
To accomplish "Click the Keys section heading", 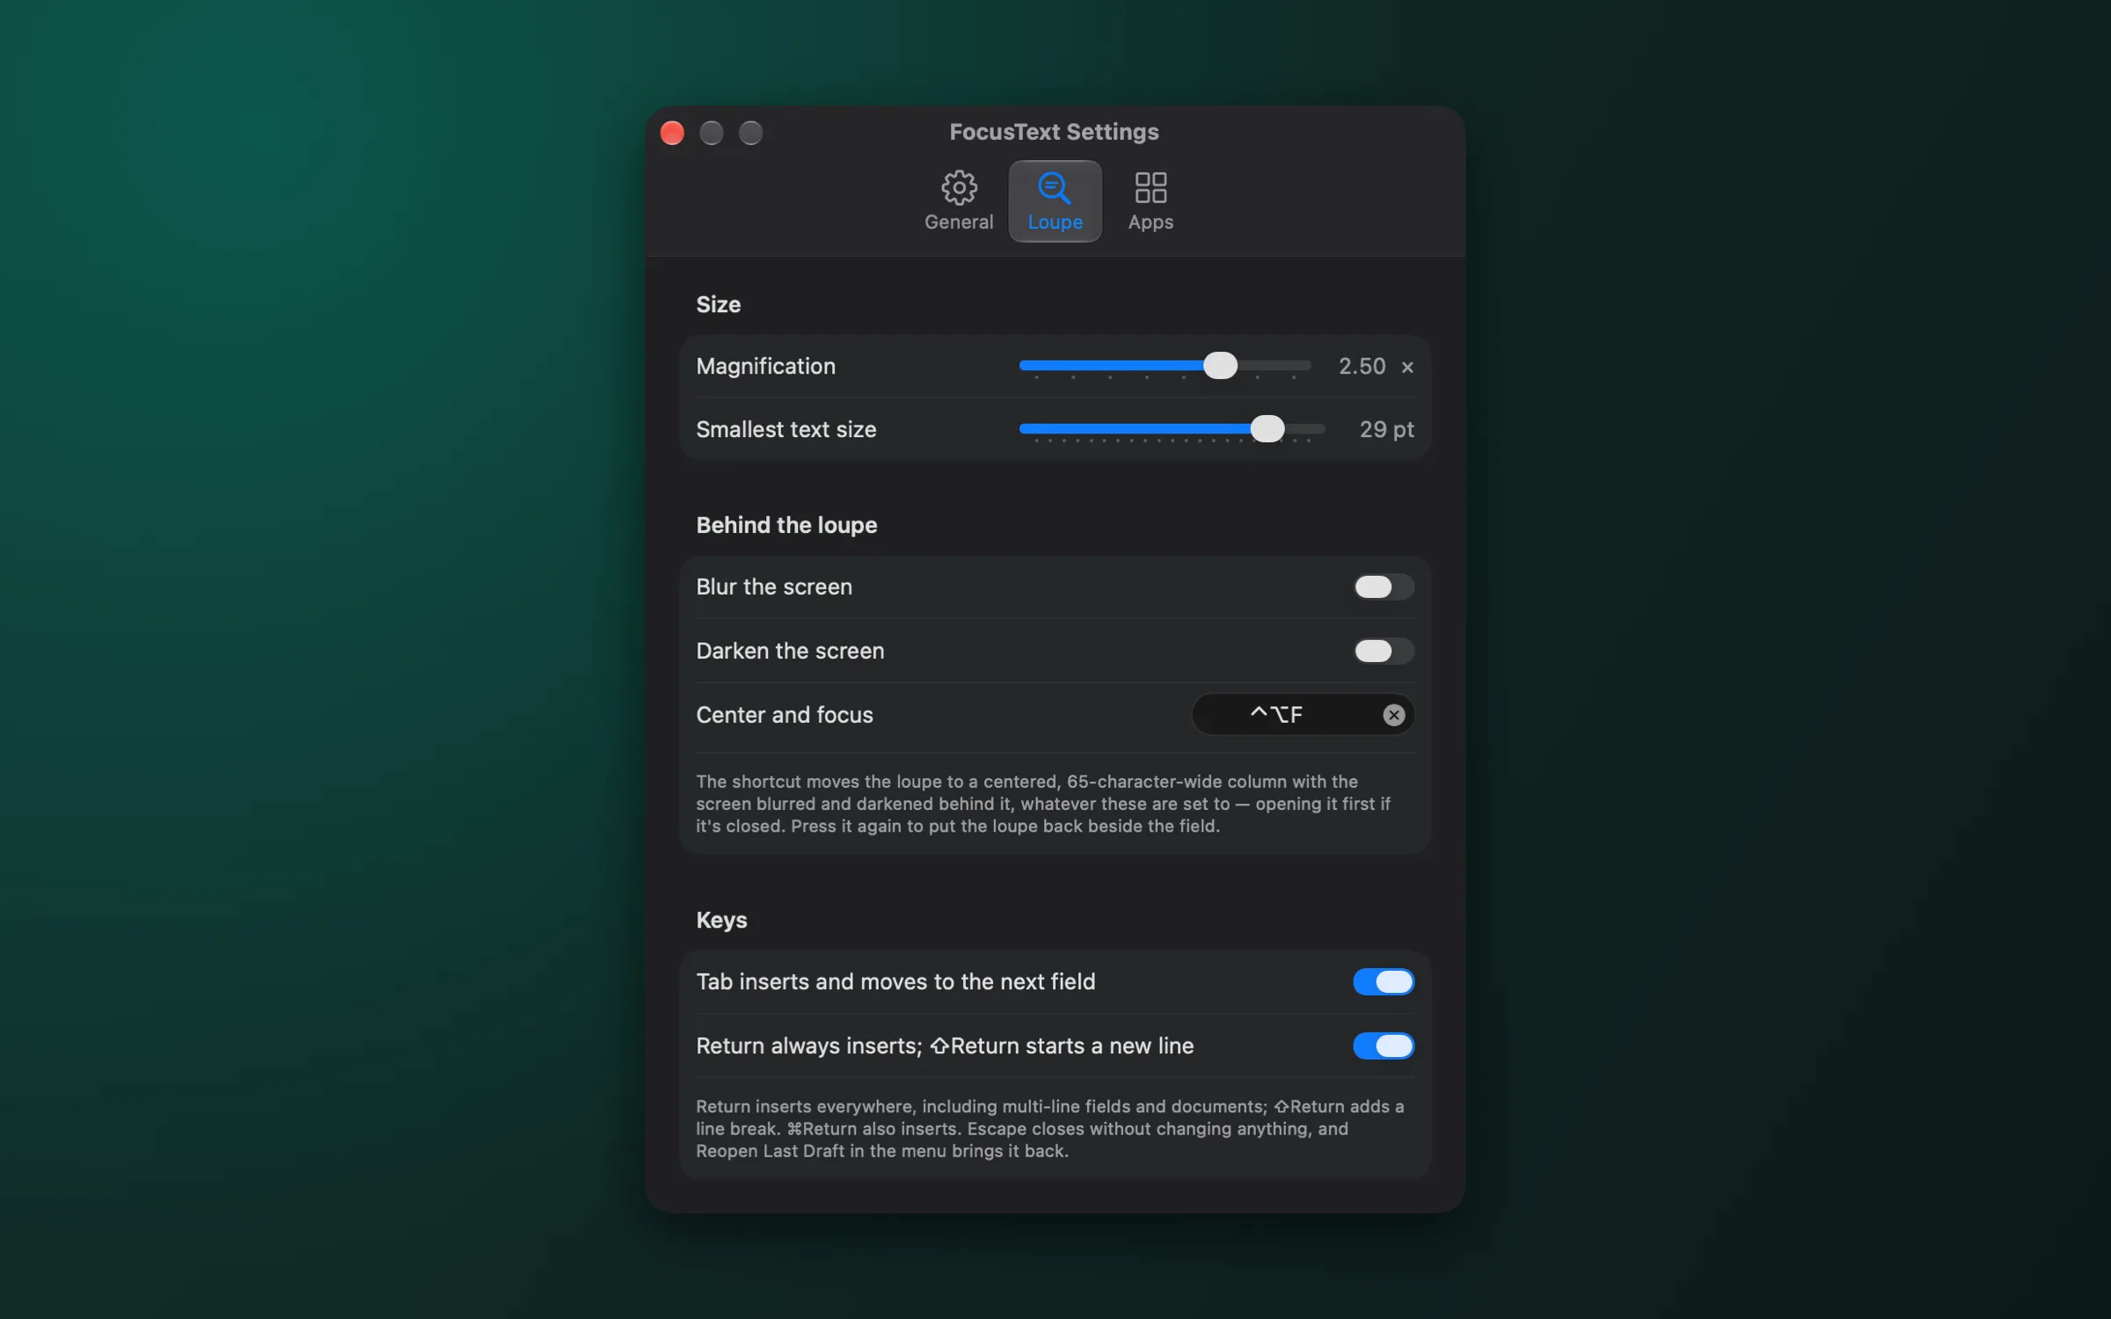I will [721, 920].
